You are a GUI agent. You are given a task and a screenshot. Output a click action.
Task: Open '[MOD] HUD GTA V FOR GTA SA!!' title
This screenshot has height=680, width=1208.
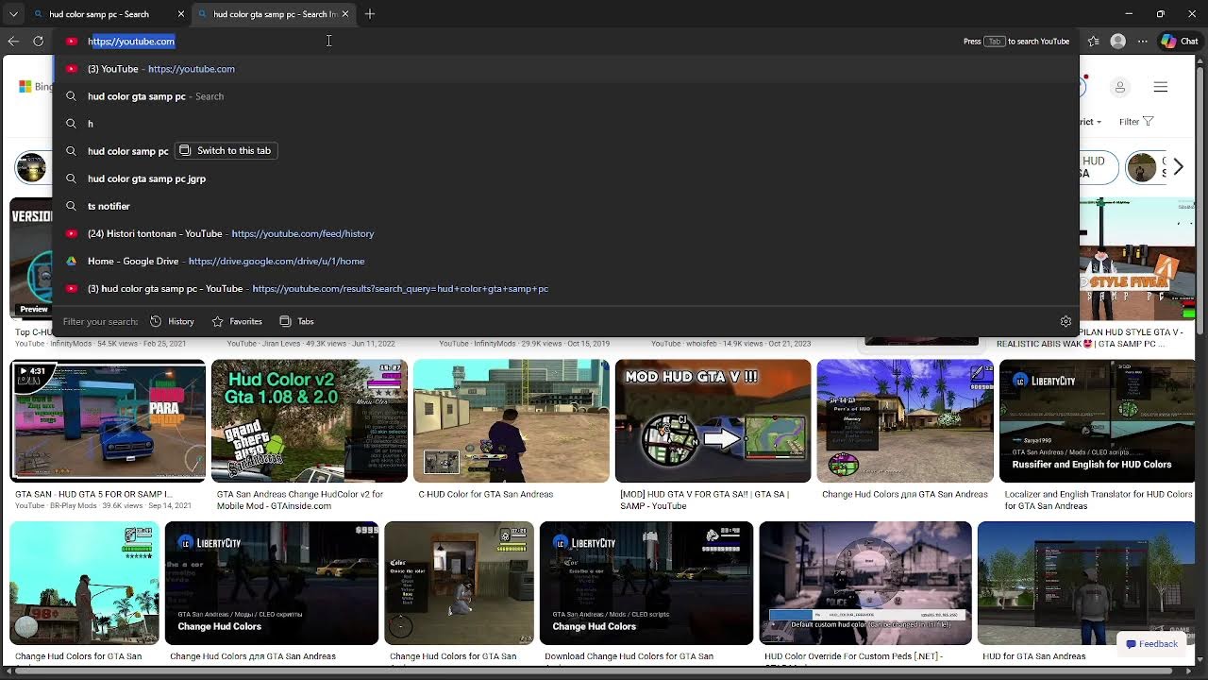704,500
